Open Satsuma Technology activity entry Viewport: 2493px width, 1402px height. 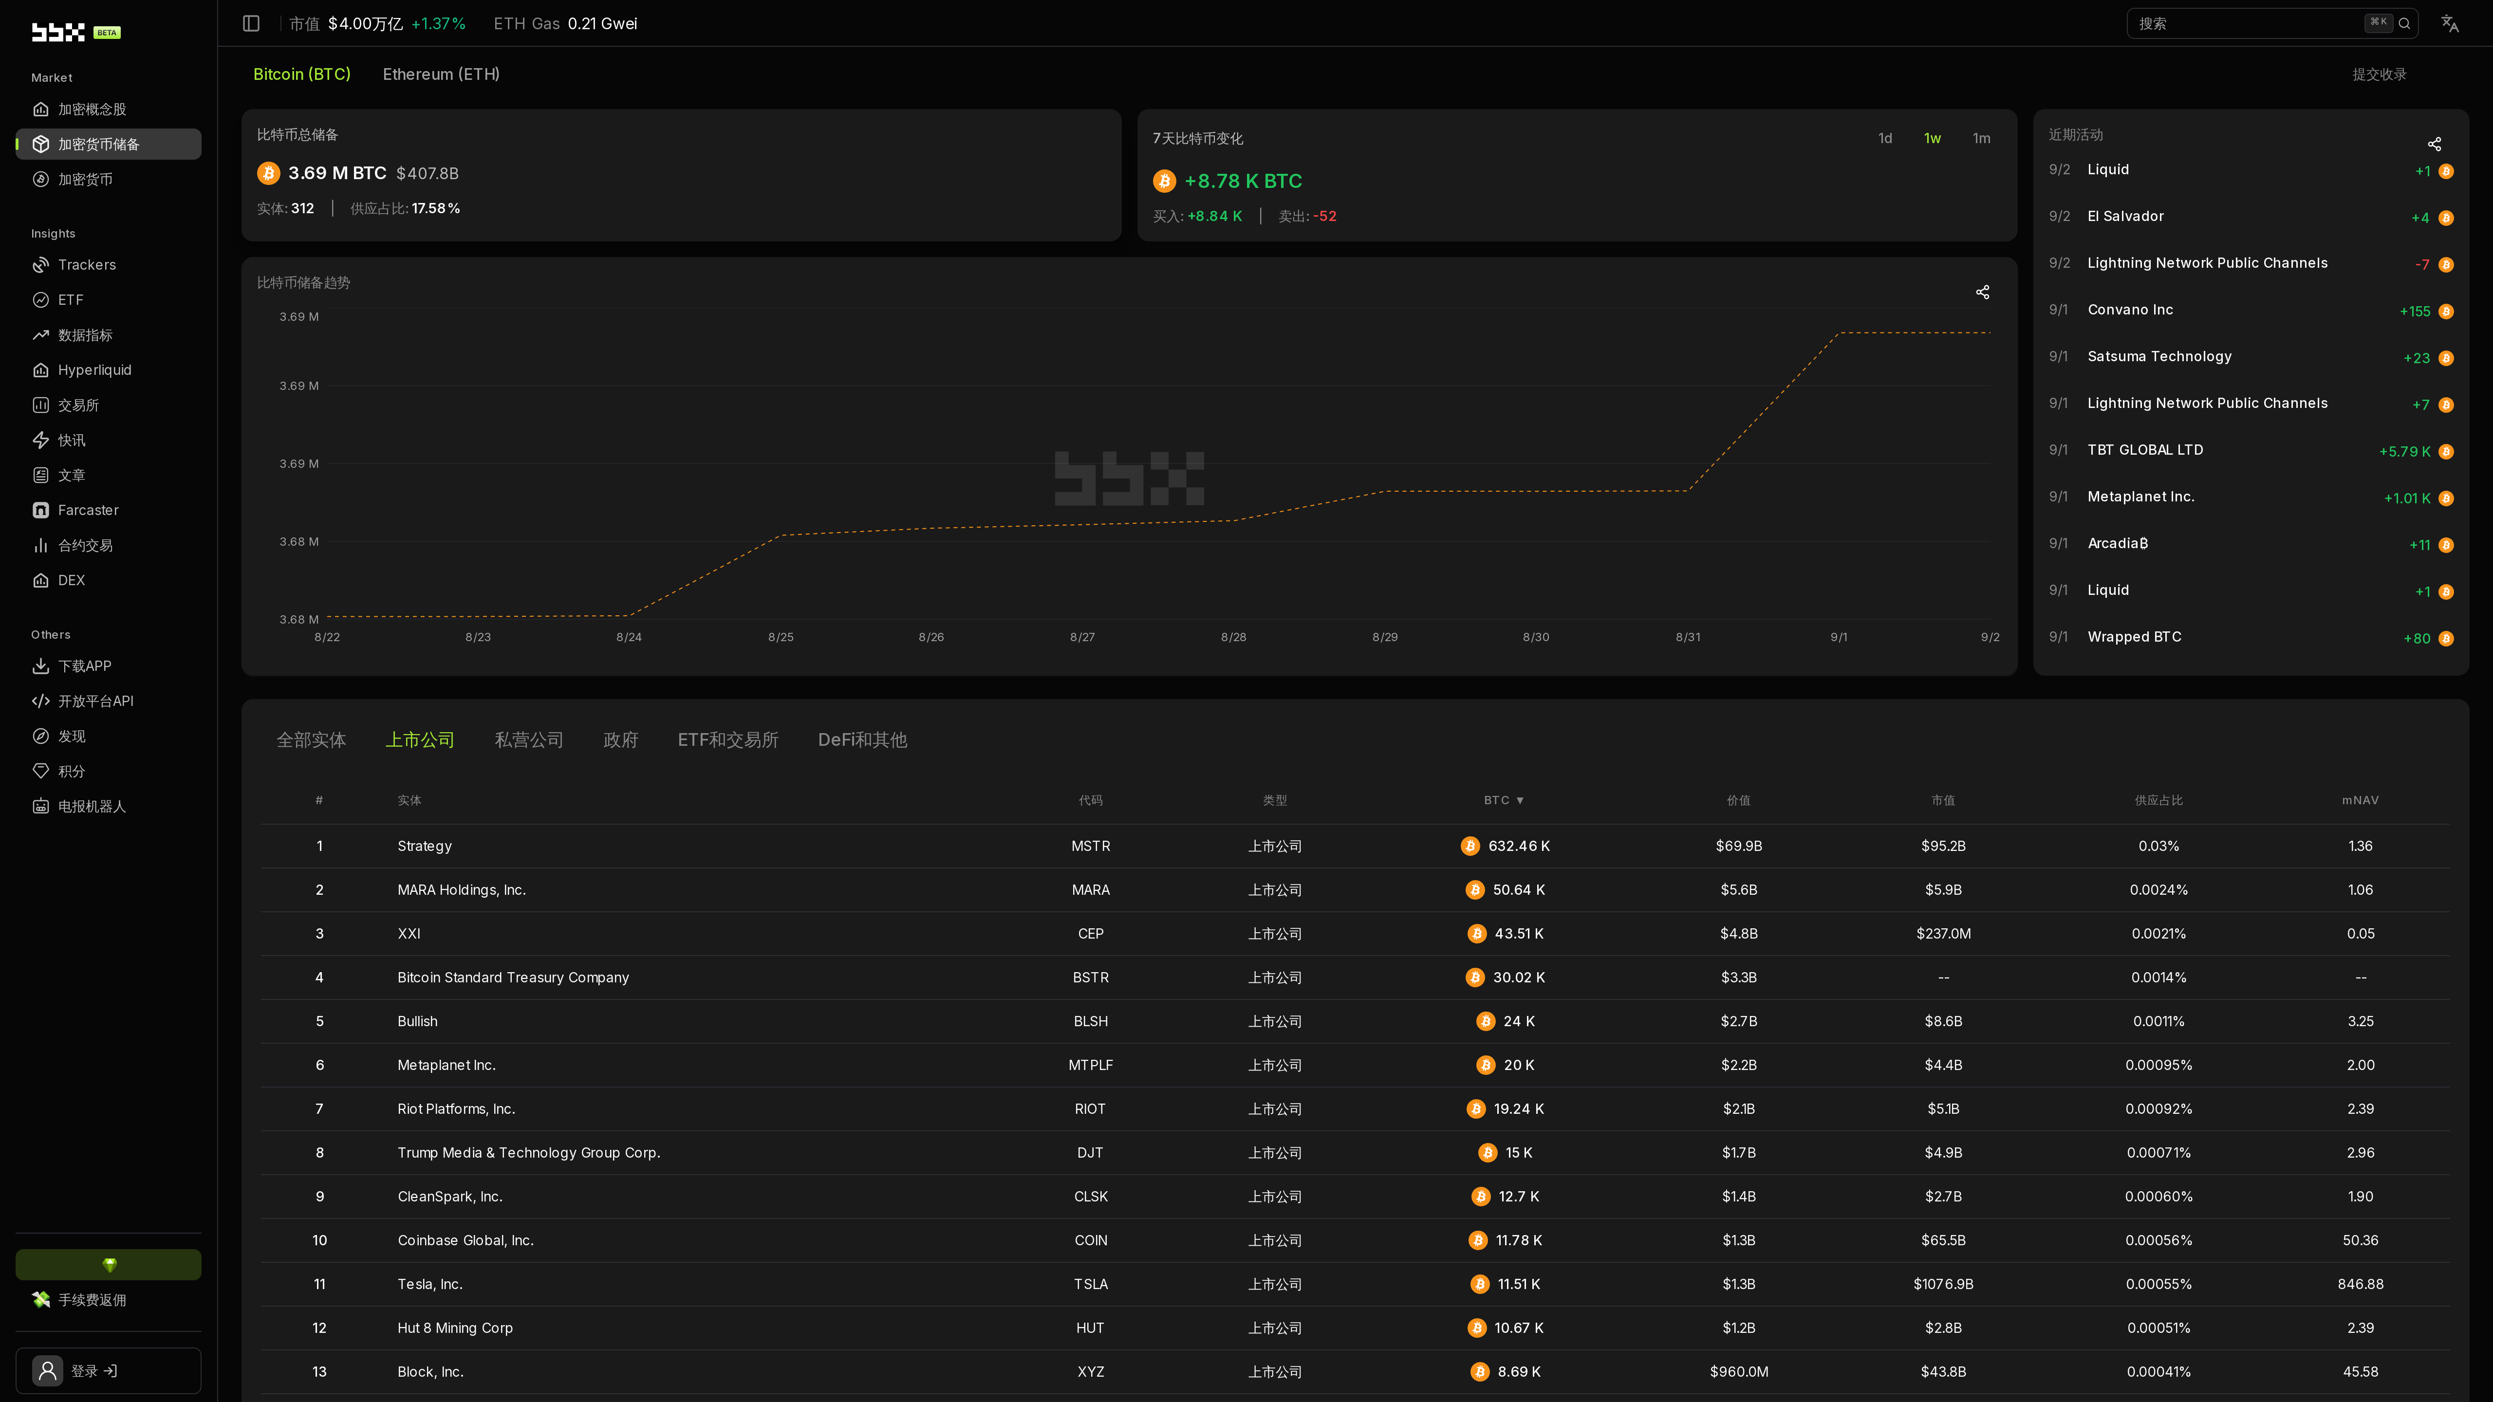tap(2250, 357)
